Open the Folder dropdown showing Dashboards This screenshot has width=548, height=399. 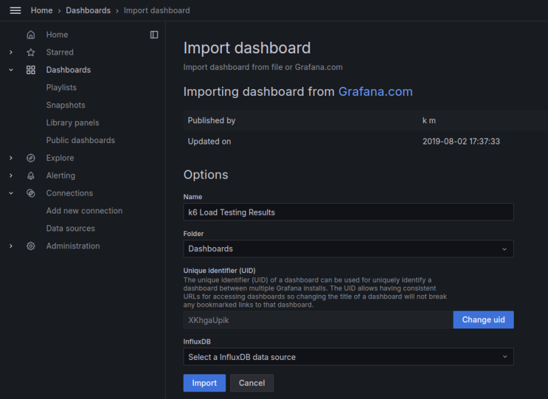pyautogui.click(x=348, y=248)
